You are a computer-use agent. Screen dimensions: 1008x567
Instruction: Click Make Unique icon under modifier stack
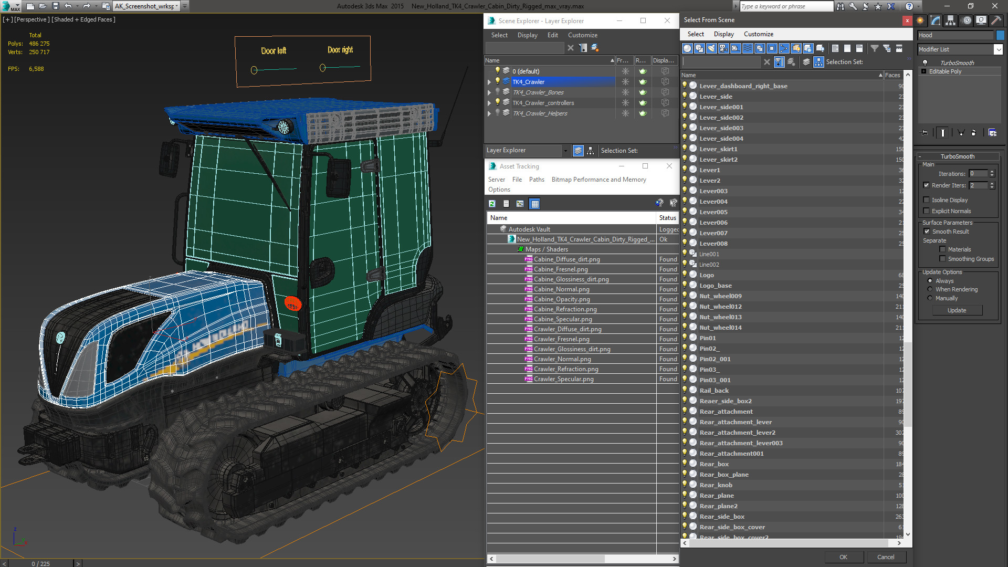(x=961, y=133)
